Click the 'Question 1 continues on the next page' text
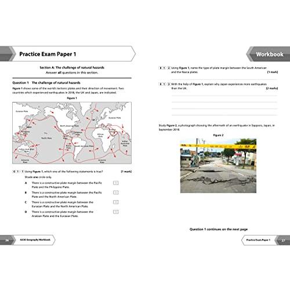 [x=219, y=229]
